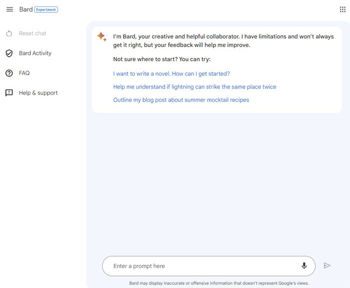The image size is (350, 288).
Task: Open the Google apps grid
Action: 342,9
